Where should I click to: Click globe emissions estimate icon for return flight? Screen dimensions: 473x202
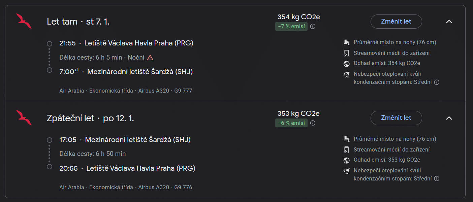[x=346, y=160]
